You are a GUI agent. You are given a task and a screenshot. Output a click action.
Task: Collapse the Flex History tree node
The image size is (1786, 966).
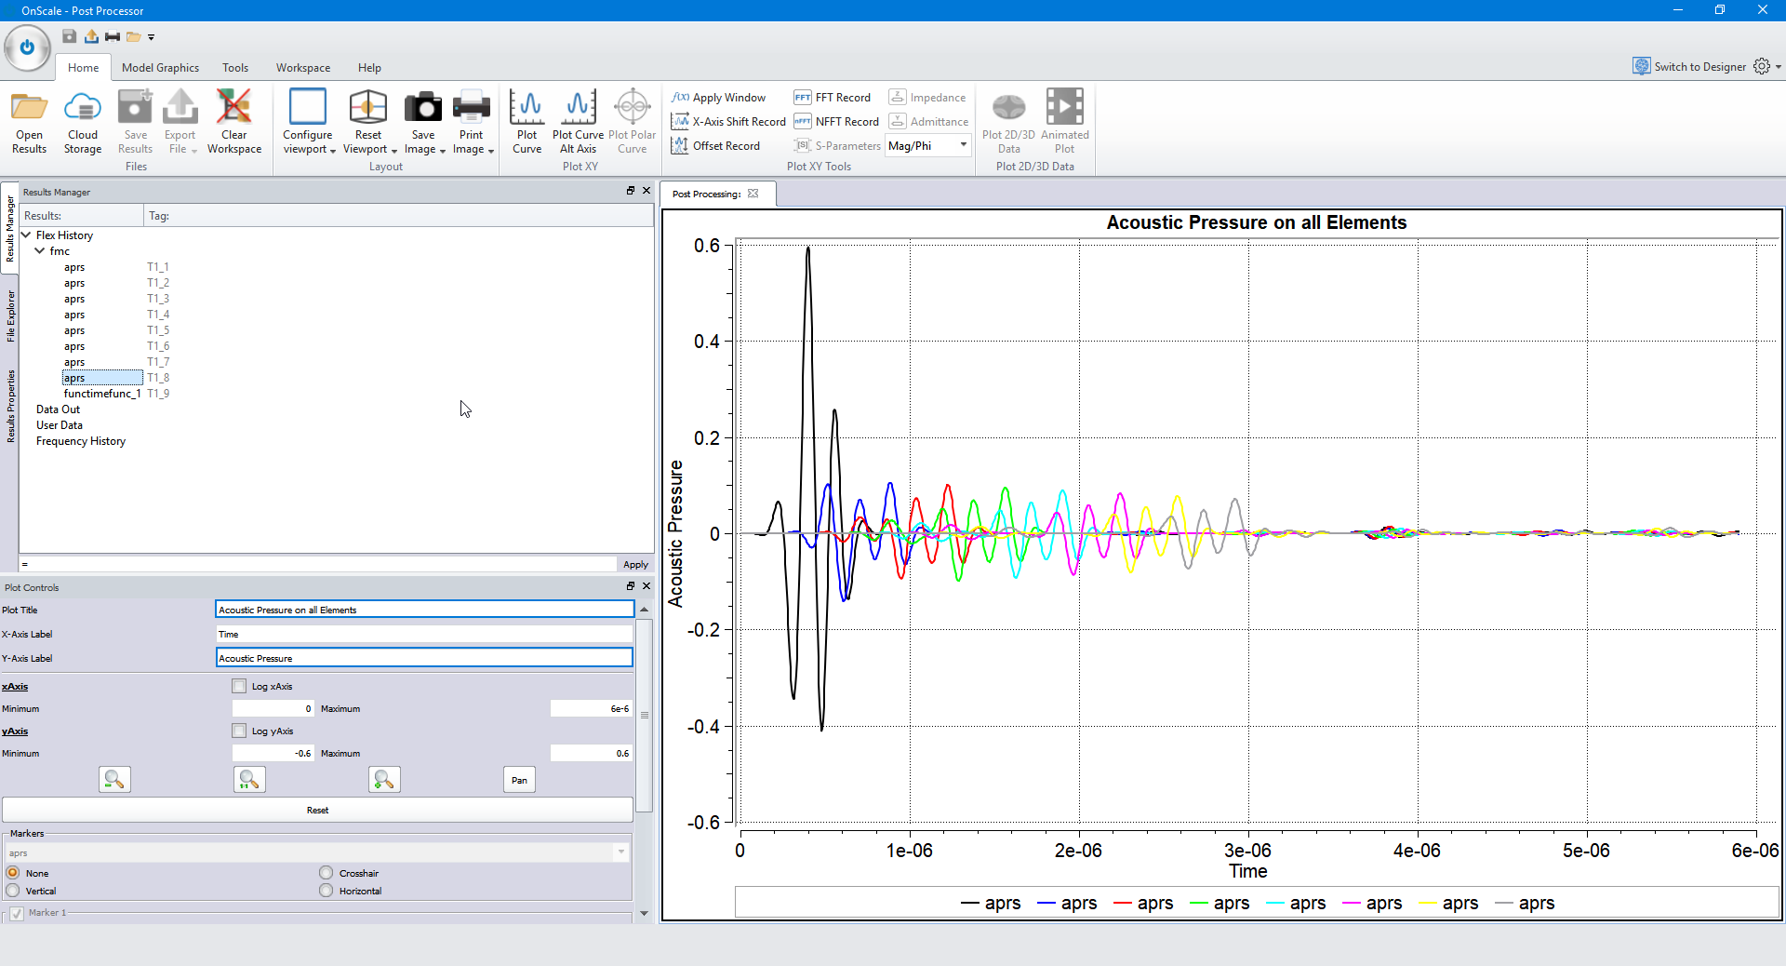[26, 235]
